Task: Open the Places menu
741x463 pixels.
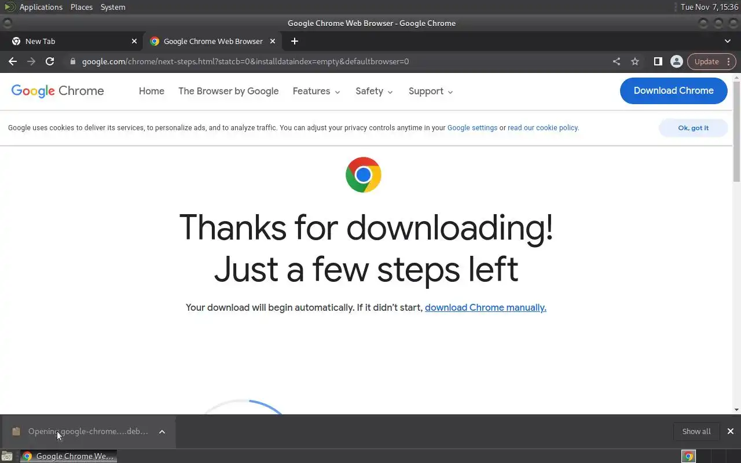Action: (82, 7)
